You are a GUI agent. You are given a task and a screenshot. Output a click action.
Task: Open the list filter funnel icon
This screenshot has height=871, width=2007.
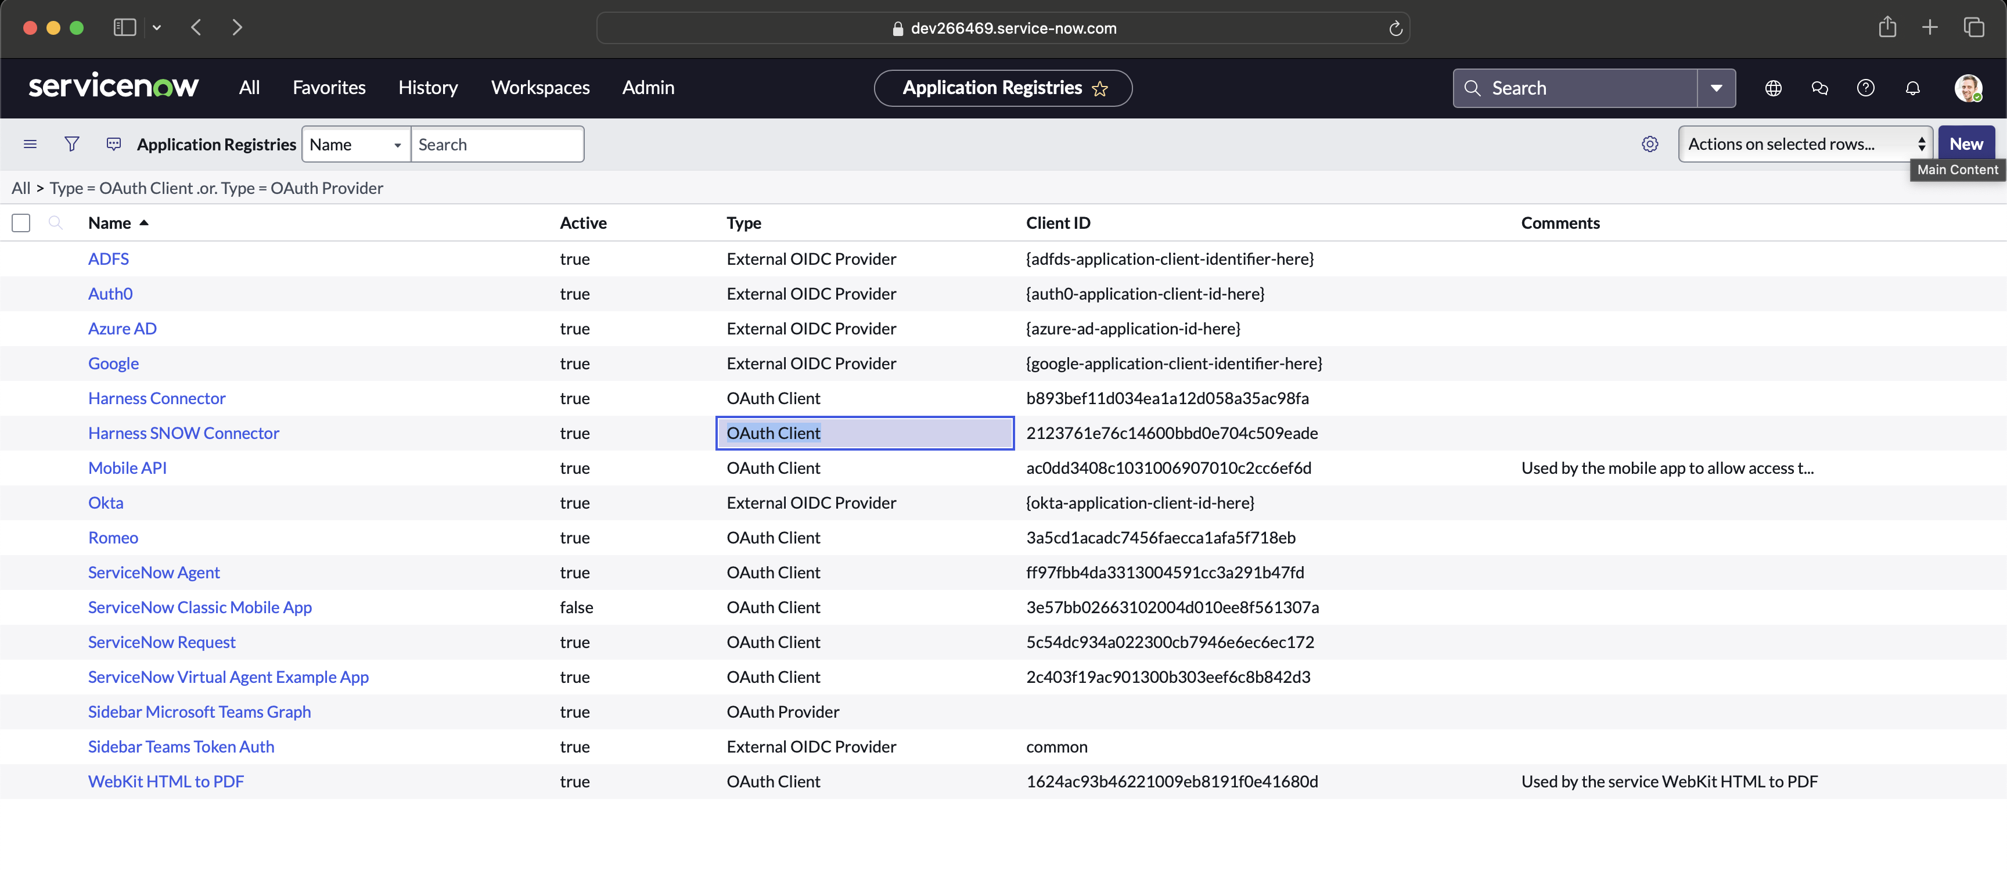(71, 144)
